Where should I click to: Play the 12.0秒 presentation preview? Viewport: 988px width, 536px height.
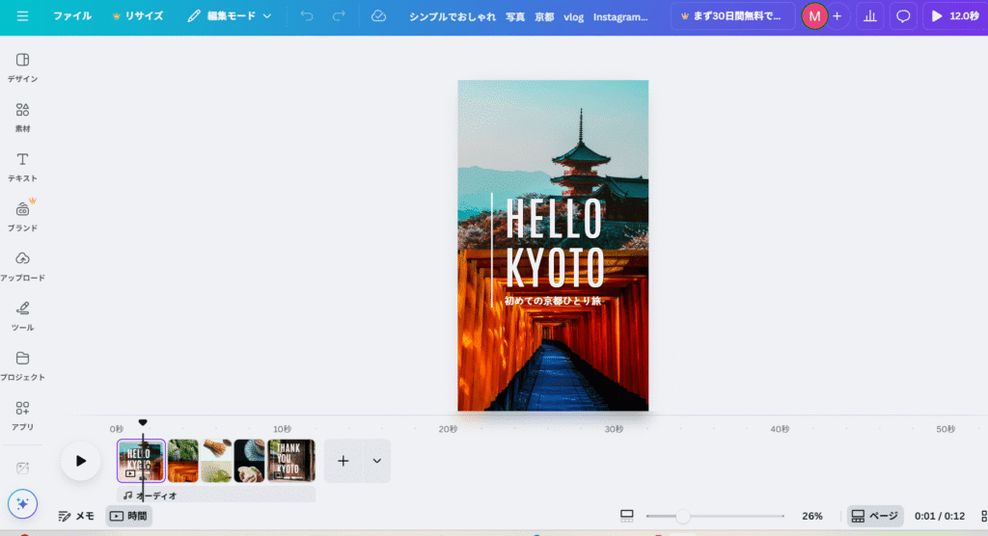coord(954,16)
